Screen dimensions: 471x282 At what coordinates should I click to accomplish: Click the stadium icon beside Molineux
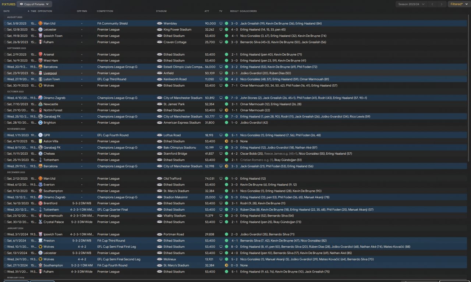tap(159, 259)
